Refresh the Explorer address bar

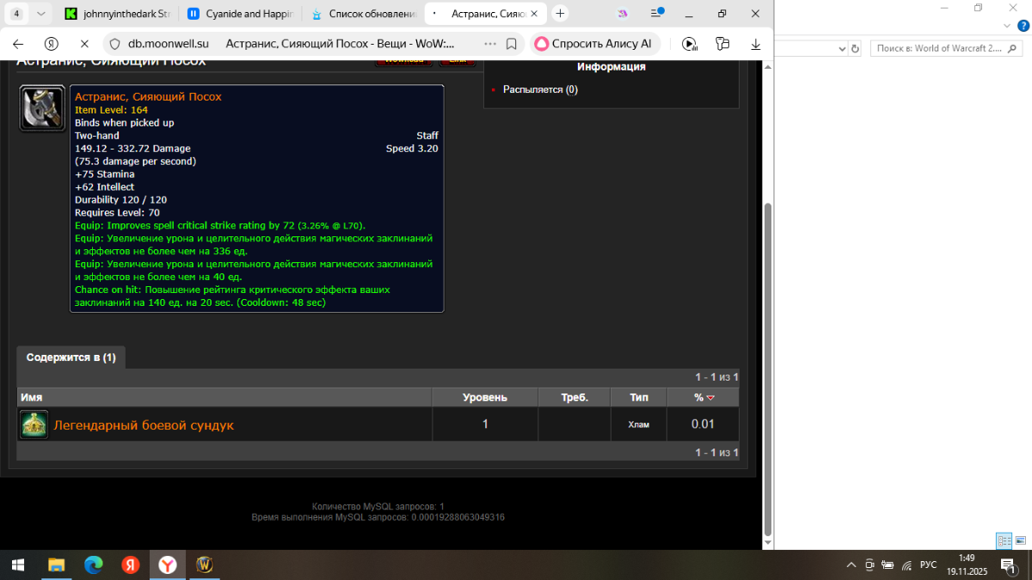tap(855, 49)
